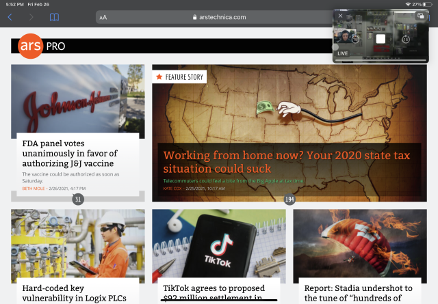Screen dimensions: 438x304
Task: Close the picture-in-picture video window
Action: [x=341, y=16]
